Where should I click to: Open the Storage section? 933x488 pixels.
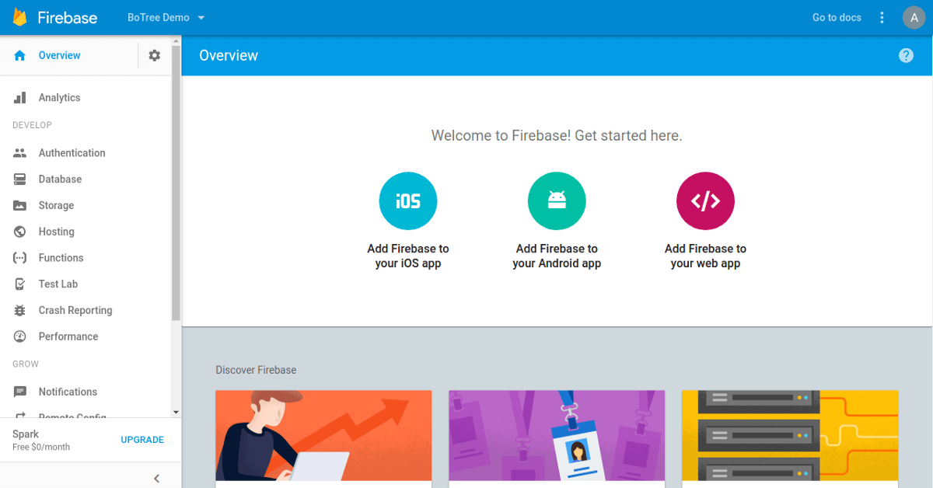click(56, 206)
